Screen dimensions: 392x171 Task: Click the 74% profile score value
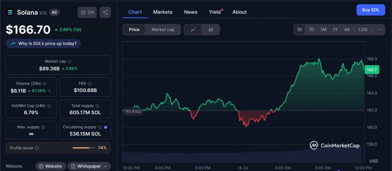pyautogui.click(x=102, y=148)
